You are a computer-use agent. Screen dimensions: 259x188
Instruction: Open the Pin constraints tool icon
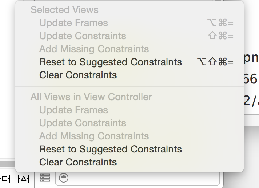5,179
